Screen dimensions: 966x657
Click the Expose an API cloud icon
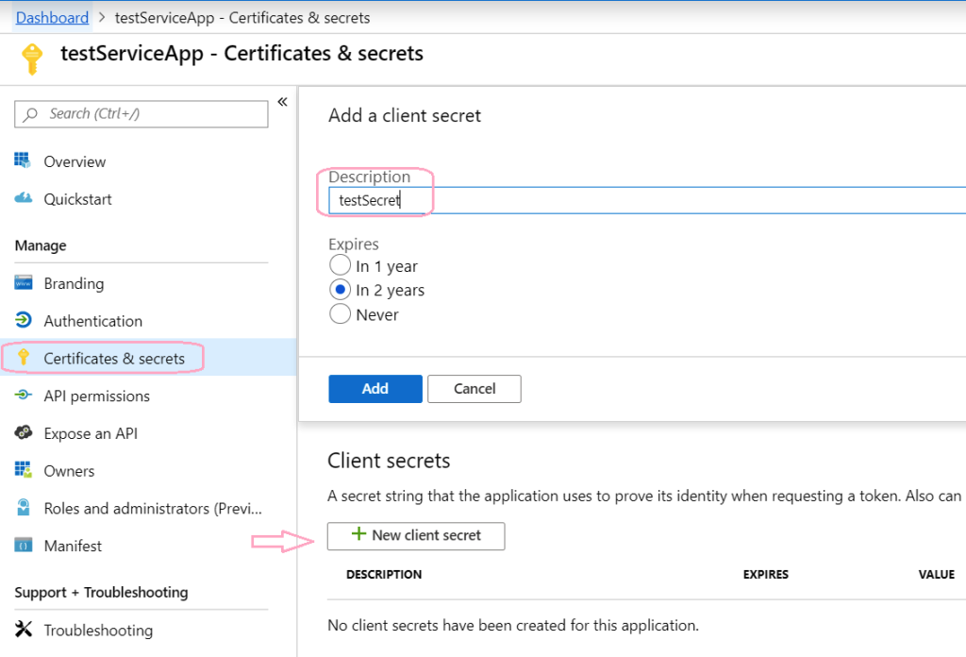24,432
